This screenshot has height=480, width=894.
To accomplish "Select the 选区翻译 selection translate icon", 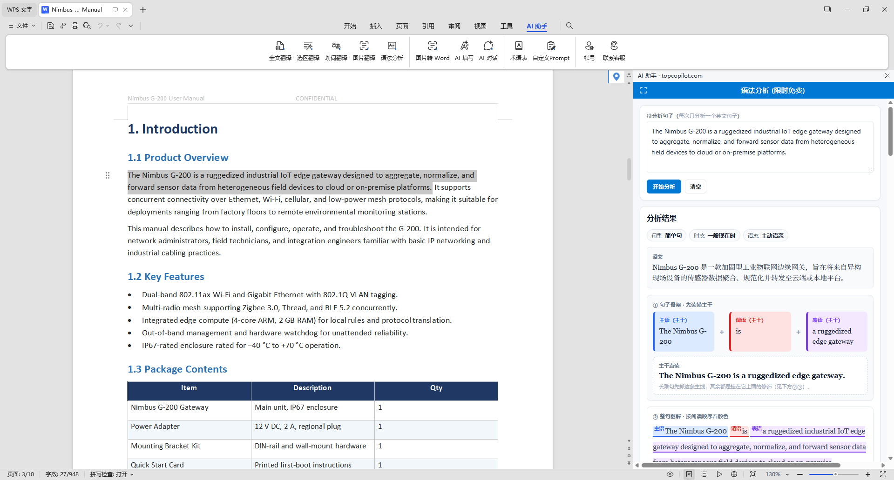I will click(308, 51).
